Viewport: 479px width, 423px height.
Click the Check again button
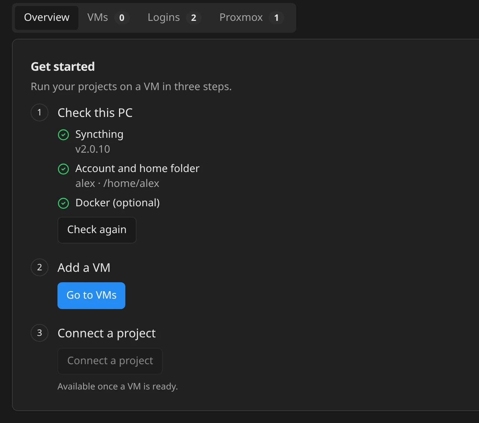(x=97, y=230)
